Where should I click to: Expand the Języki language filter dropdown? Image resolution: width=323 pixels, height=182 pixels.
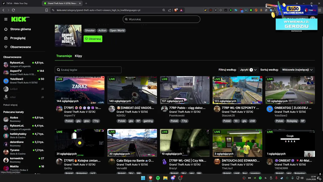pyautogui.click(x=248, y=70)
